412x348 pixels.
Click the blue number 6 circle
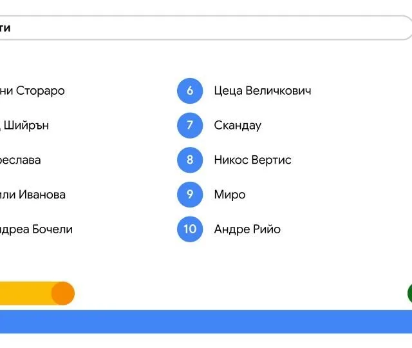pos(190,91)
